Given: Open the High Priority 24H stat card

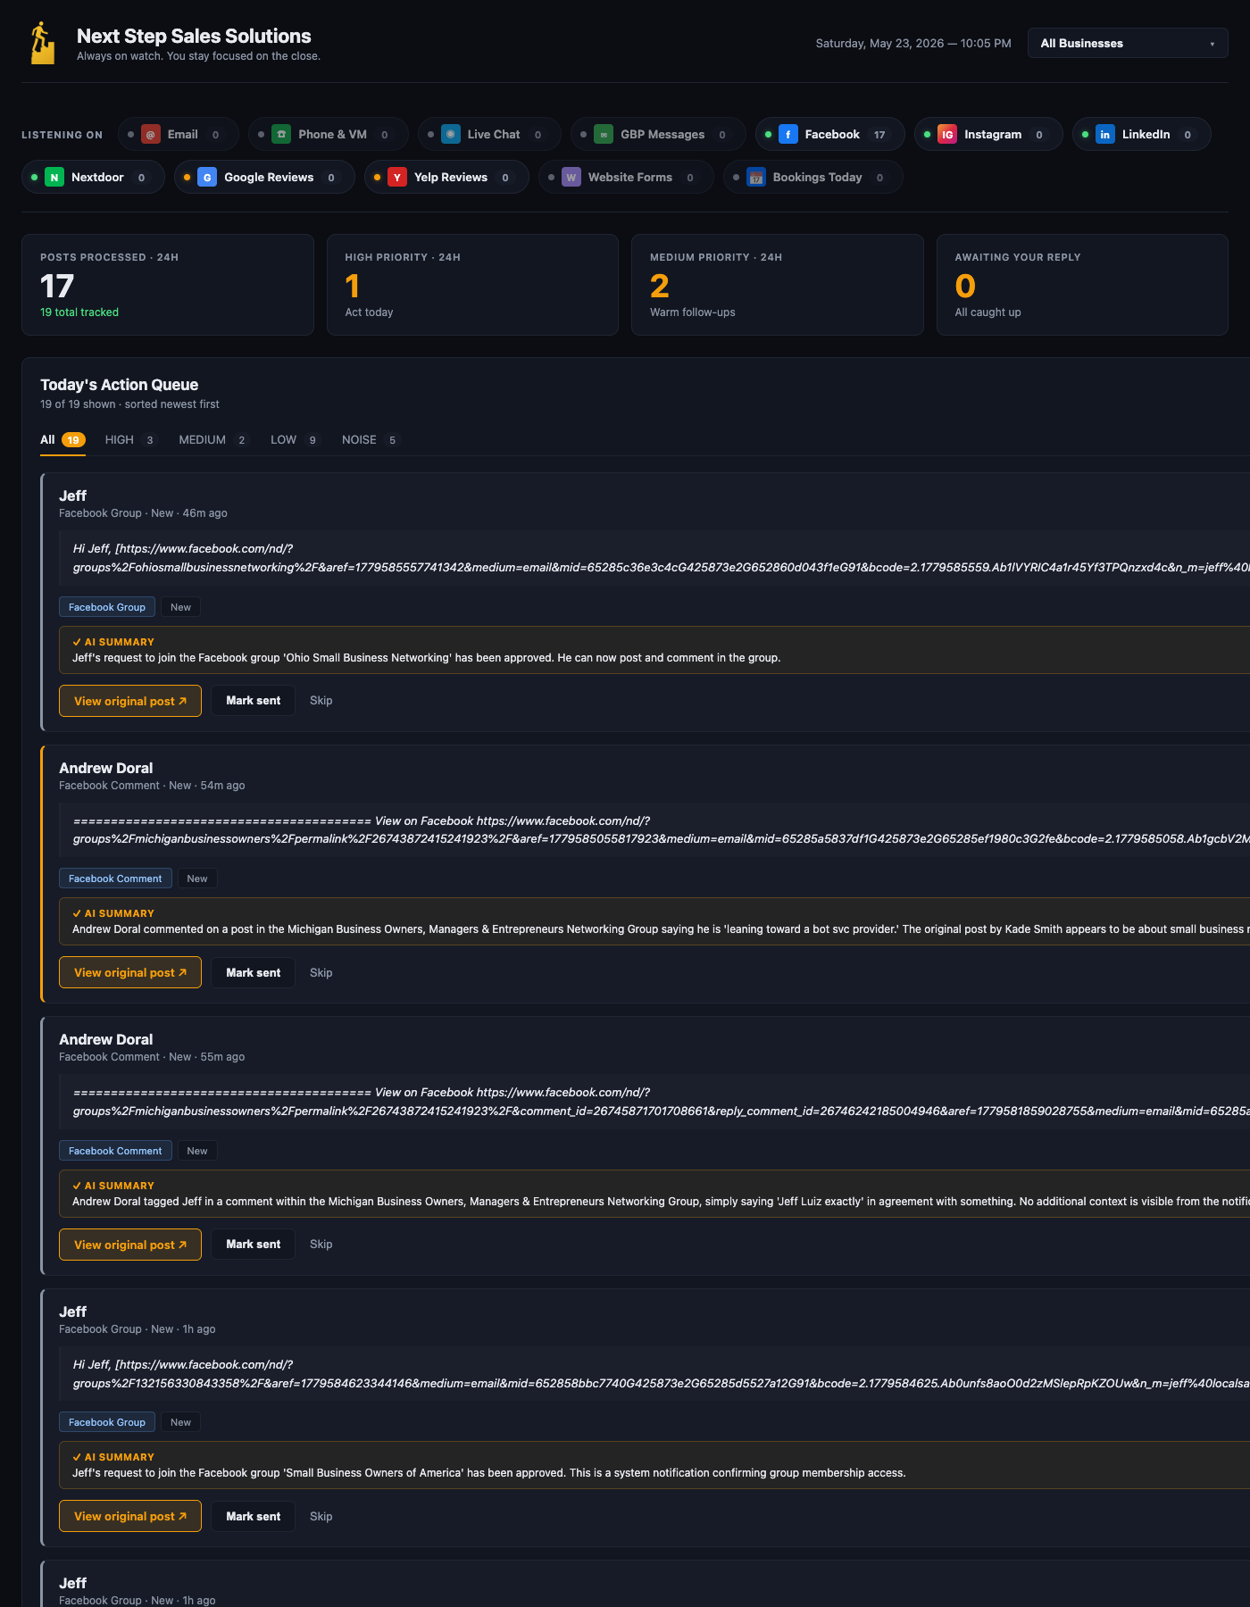Looking at the screenshot, I should pyautogui.click(x=472, y=285).
